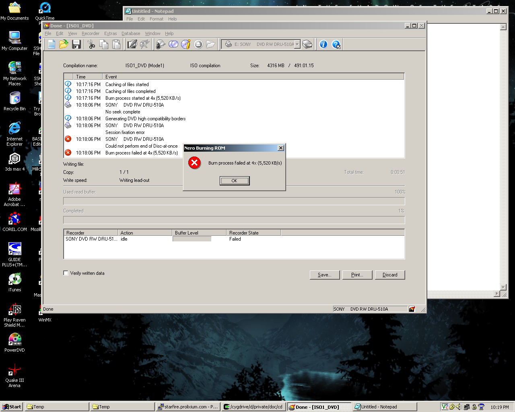Switch to Untitled - Notepad taskbar button
This screenshot has width=515, height=412.
point(385,407)
